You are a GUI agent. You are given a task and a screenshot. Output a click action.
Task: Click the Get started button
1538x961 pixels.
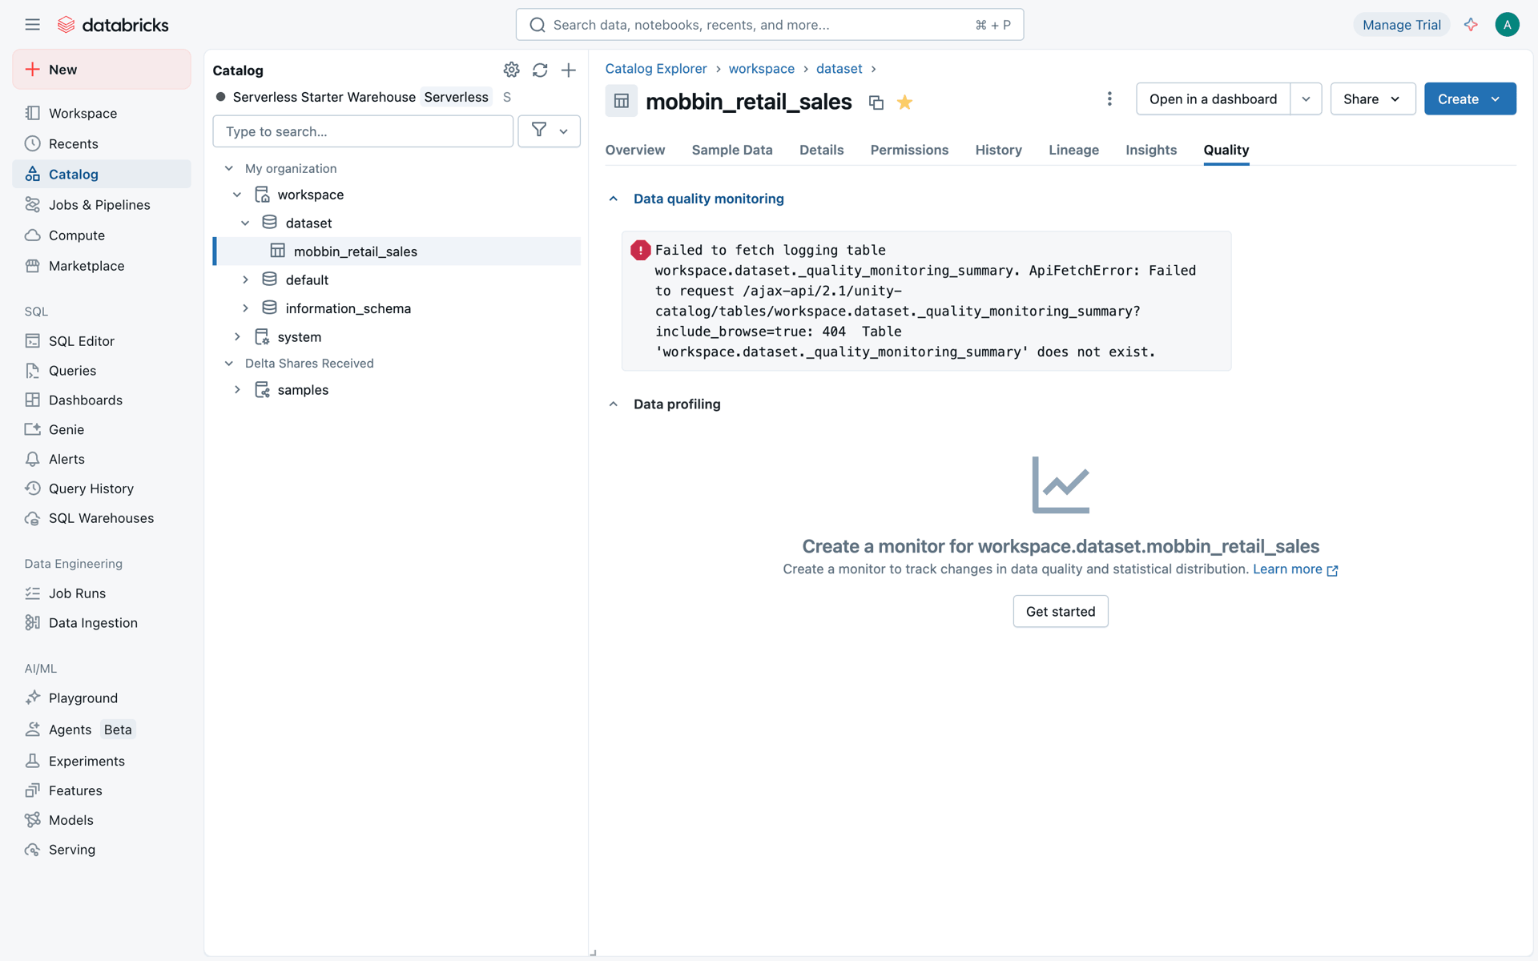[1061, 611]
